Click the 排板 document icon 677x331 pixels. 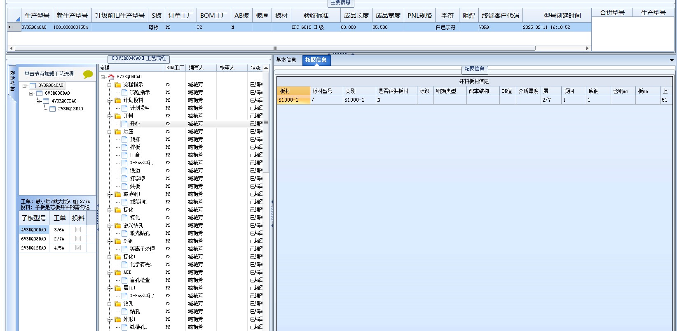click(124, 147)
